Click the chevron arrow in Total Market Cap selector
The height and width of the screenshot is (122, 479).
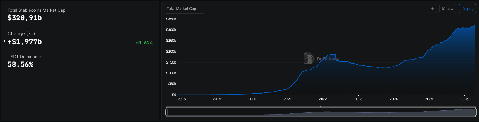(x=201, y=9)
